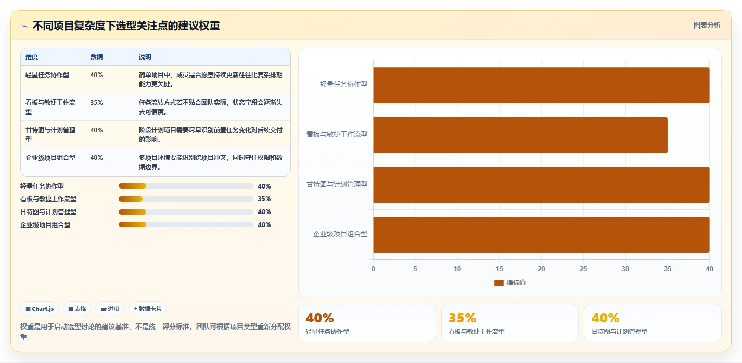Click the x-axis tick labeled 0

(x=373, y=269)
